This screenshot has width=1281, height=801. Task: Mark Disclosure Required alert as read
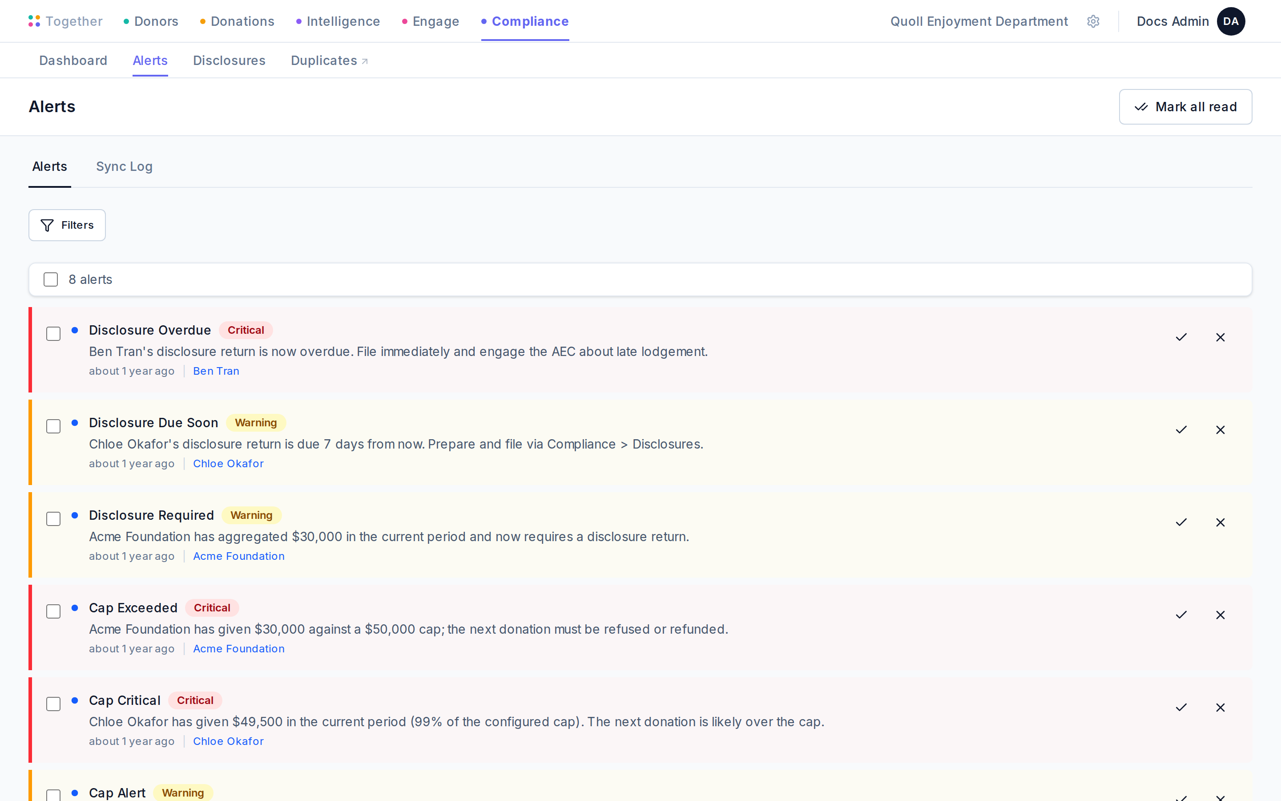click(1181, 522)
